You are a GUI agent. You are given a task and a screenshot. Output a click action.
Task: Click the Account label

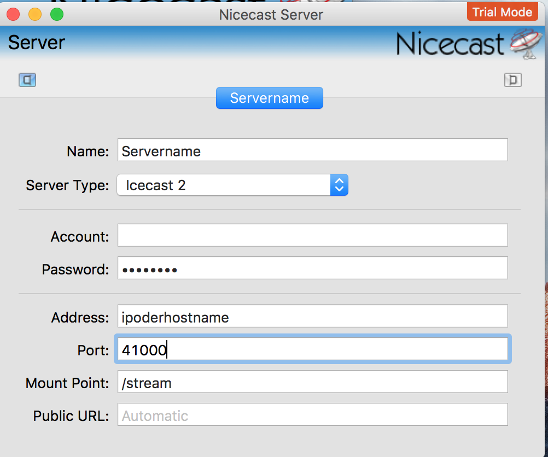pyautogui.click(x=80, y=237)
